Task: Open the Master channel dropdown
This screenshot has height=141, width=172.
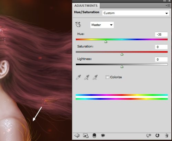Action: point(102,25)
